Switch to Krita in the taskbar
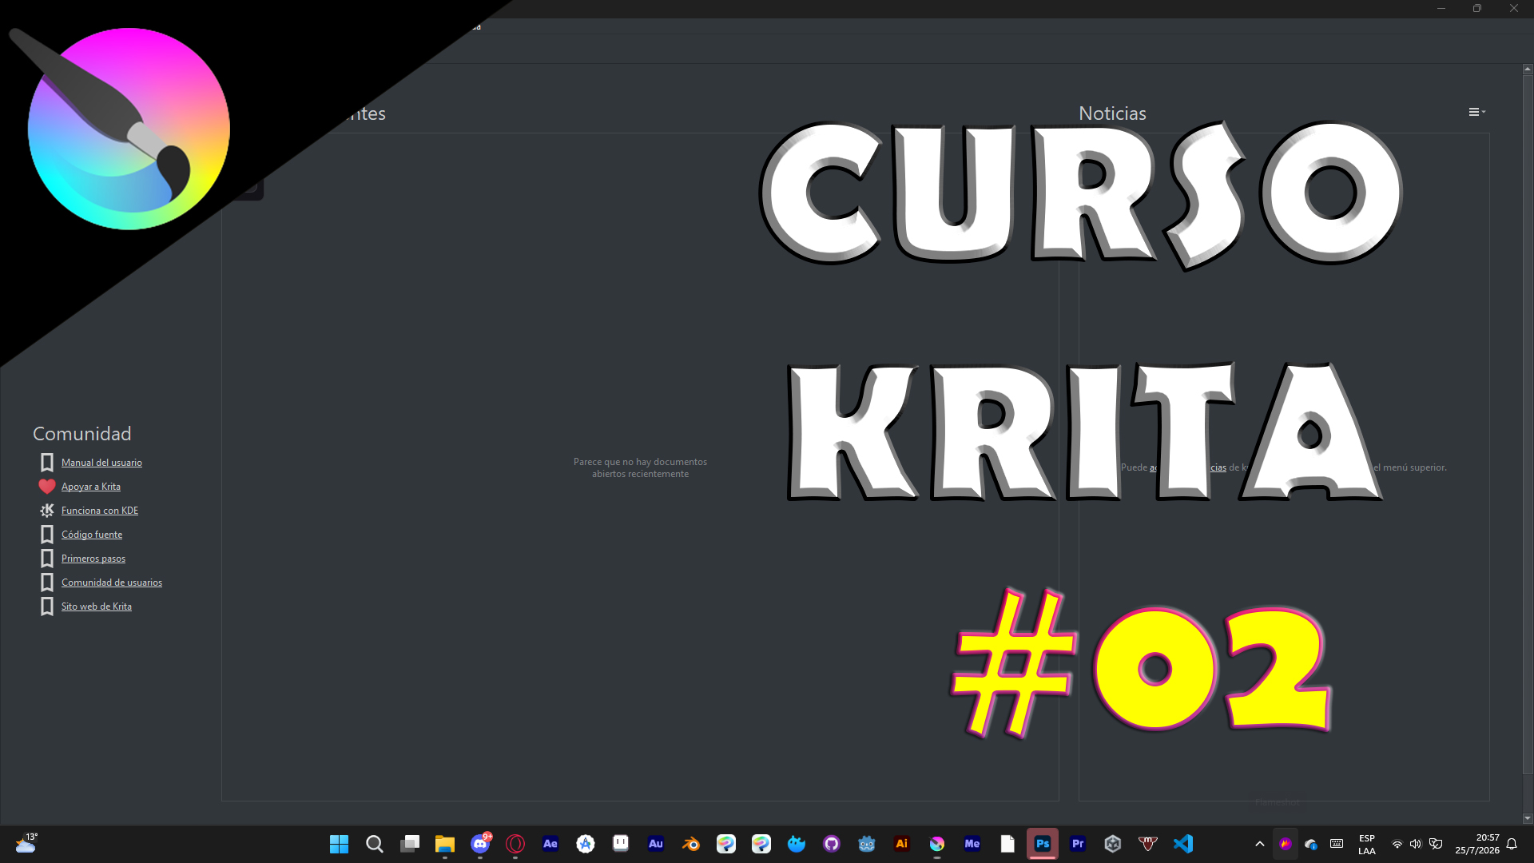 [937, 844]
